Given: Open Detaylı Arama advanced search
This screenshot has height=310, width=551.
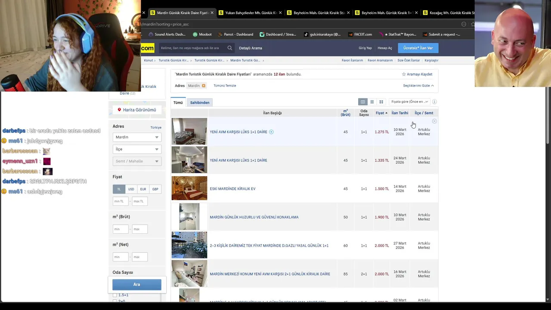Looking at the screenshot, I should (x=251, y=48).
